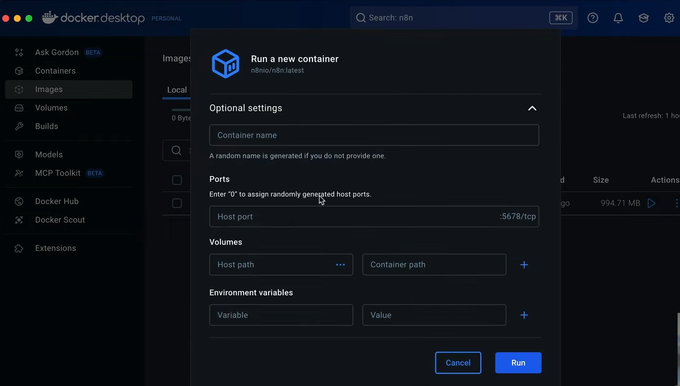Select Volumes in the sidebar

[68, 108]
